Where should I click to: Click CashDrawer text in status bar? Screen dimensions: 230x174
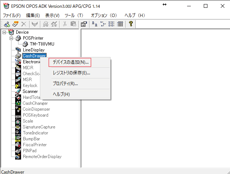tap(13, 172)
